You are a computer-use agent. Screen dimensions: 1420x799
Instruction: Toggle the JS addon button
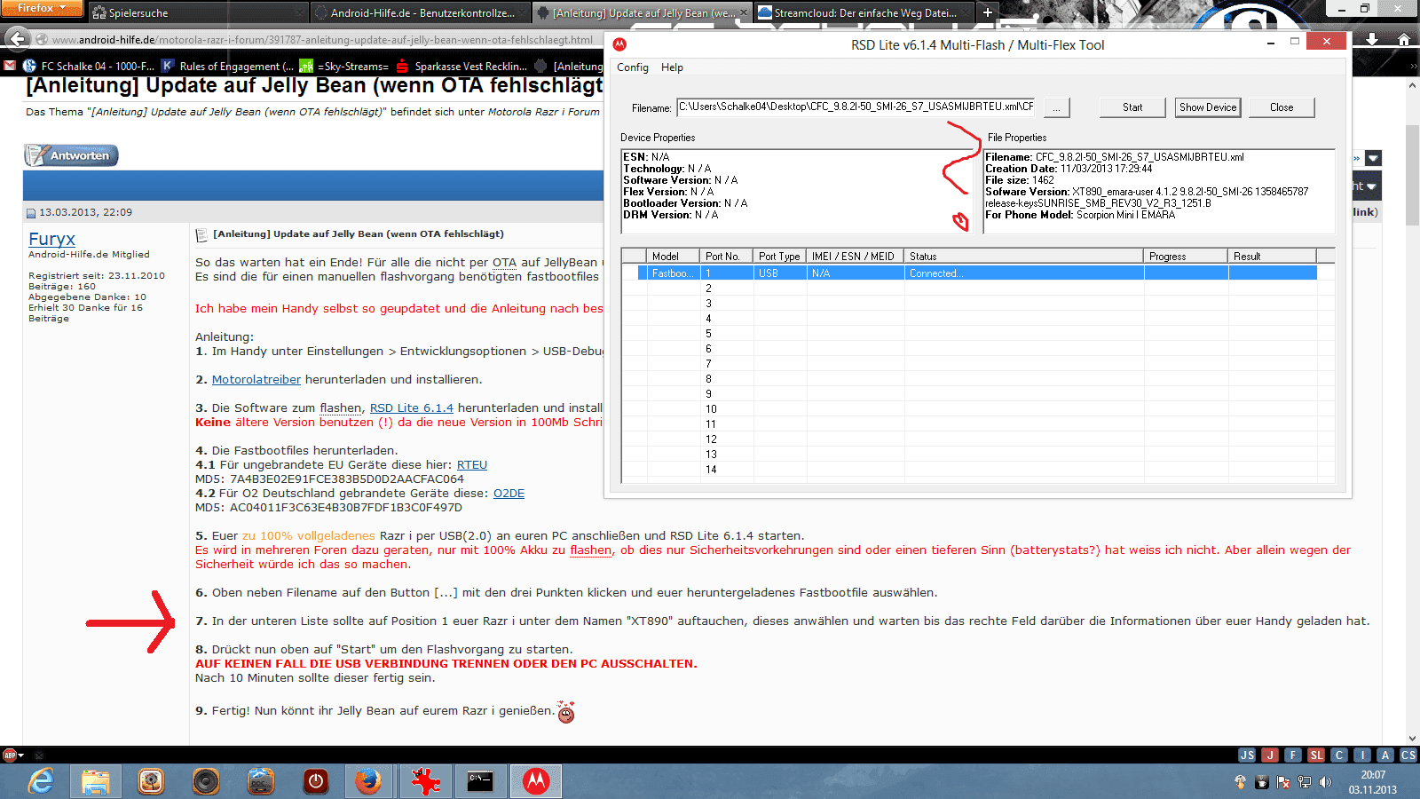click(1247, 755)
